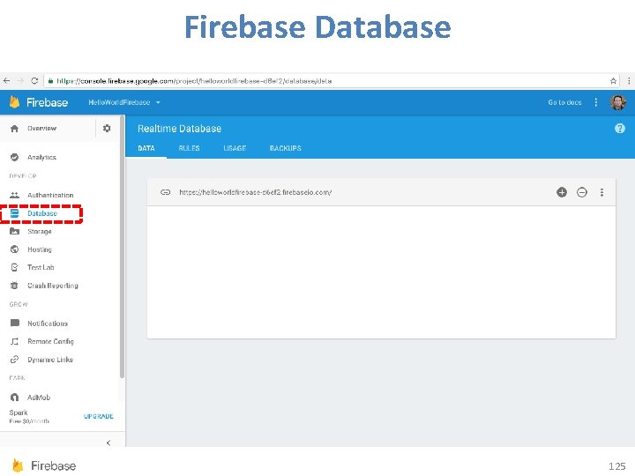Click the link icon beside database URL
This screenshot has width=635, height=476.
[165, 192]
